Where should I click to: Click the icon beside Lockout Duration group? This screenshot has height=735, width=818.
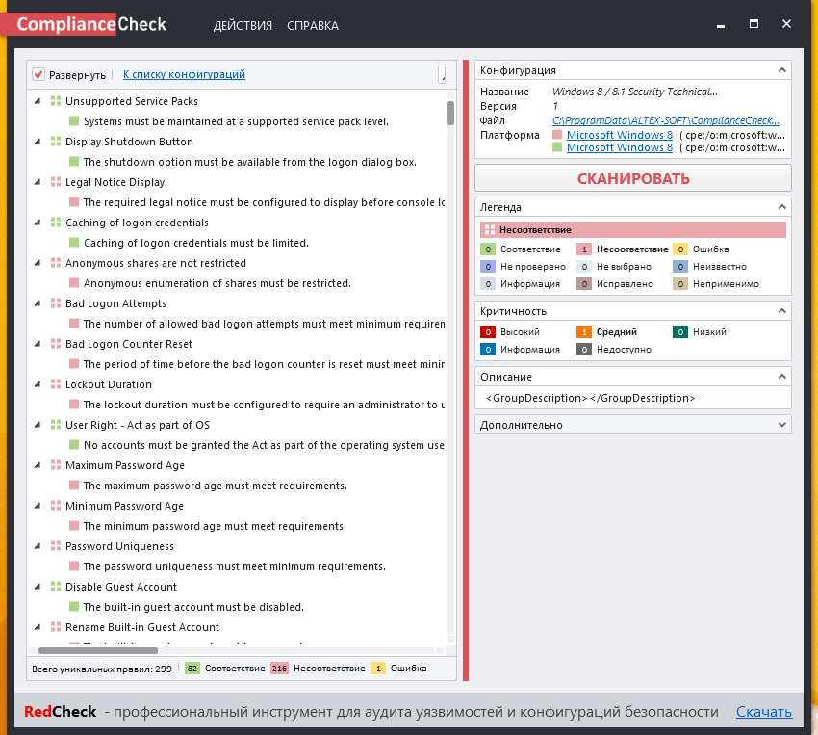click(56, 384)
